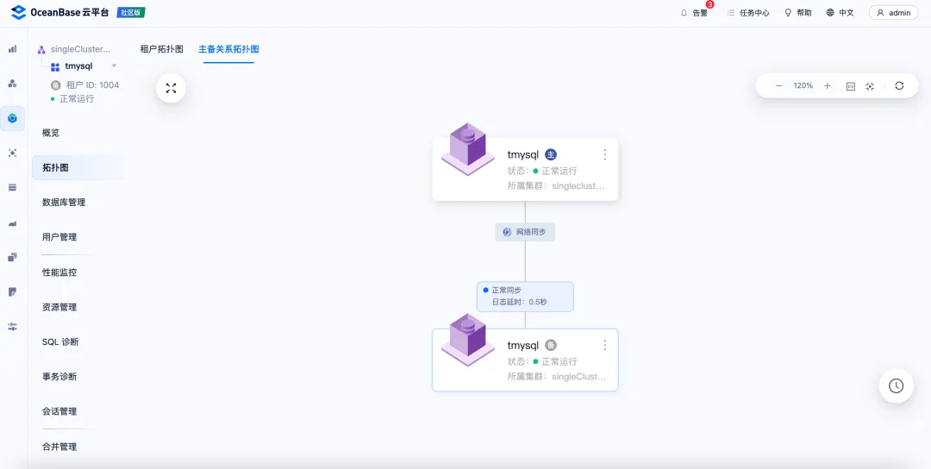This screenshot has height=469, width=931.
Task: Click the note page icon in left rail
Action: click(x=12, y=292)
